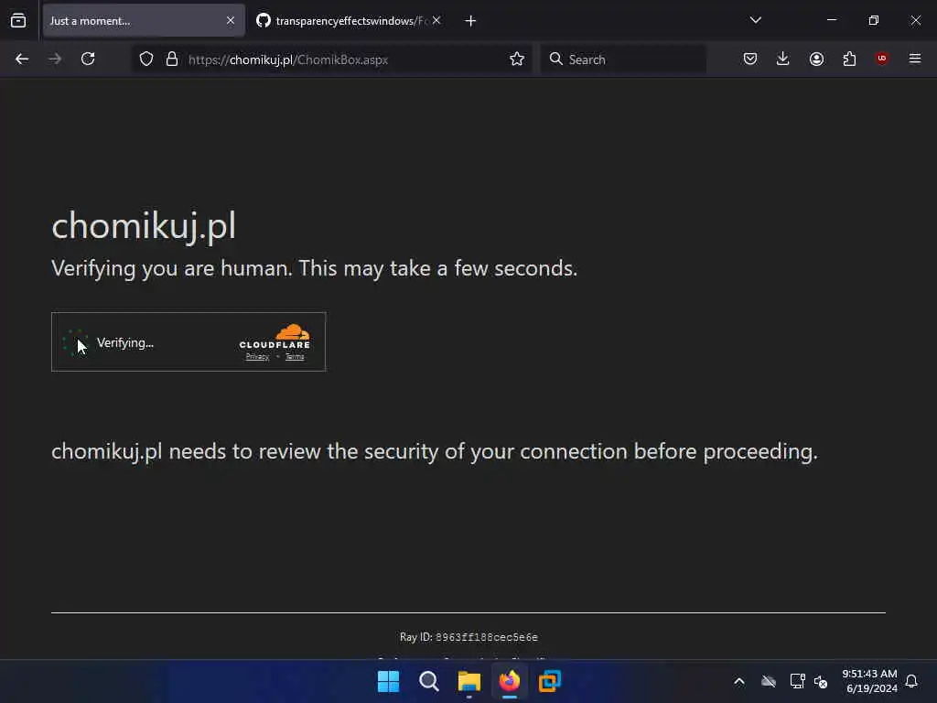Click Cloudflare Privacy link
The image size is (937, 703).
(x=257, y=357)
